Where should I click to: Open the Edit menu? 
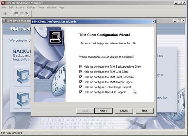(x=11, y=7)
